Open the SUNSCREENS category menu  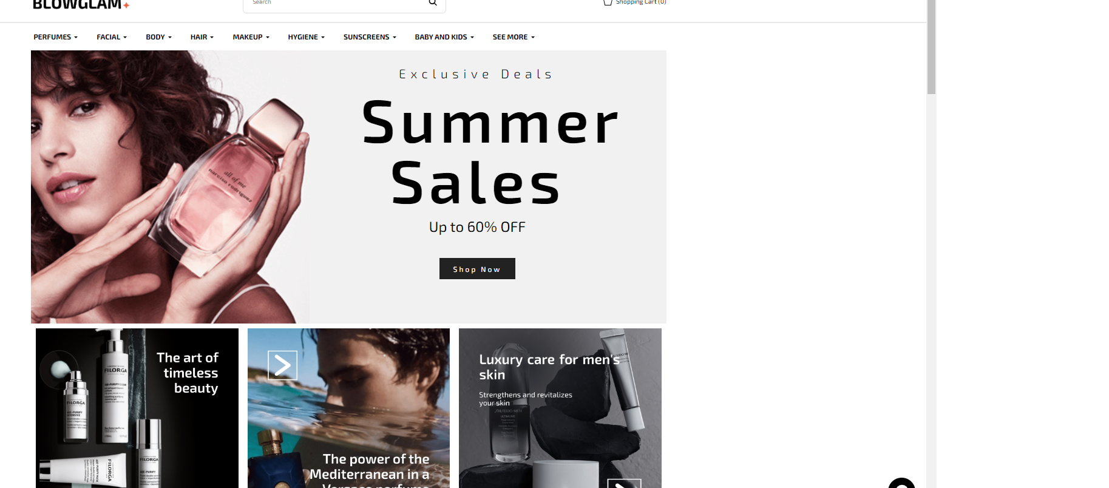click(x=370, y=37)
